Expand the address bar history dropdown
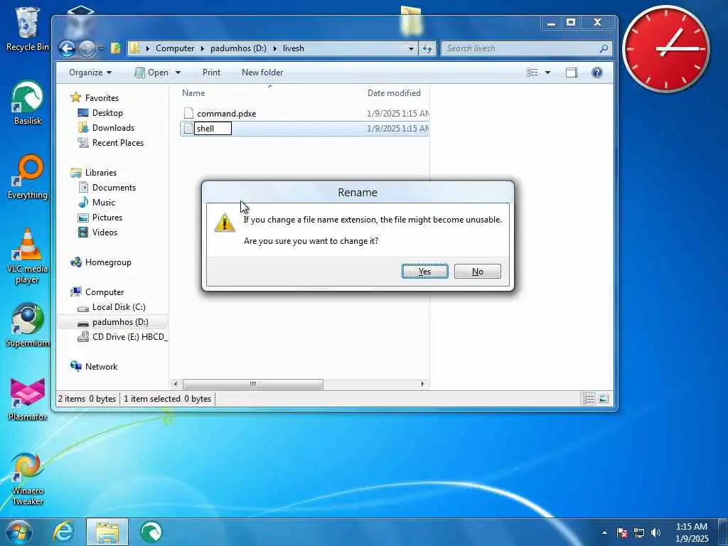This screenshot has height=546, width=728. (x=411, y=48)
